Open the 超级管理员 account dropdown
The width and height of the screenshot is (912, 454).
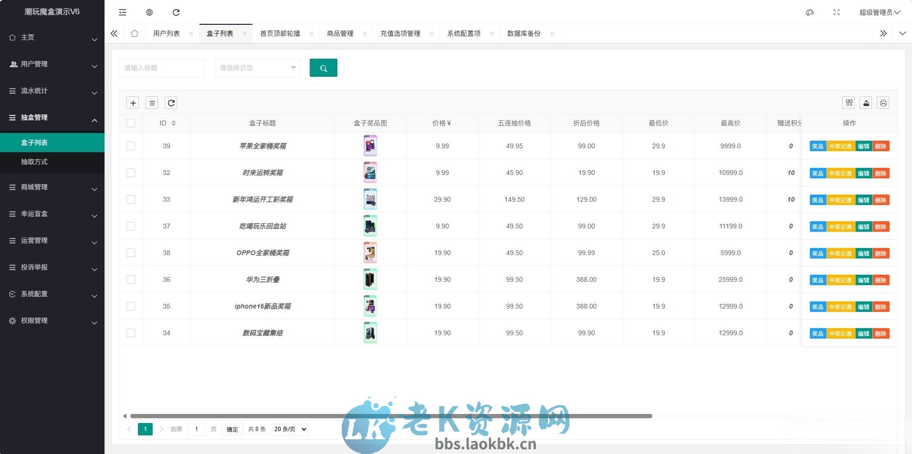coord(879,12)
